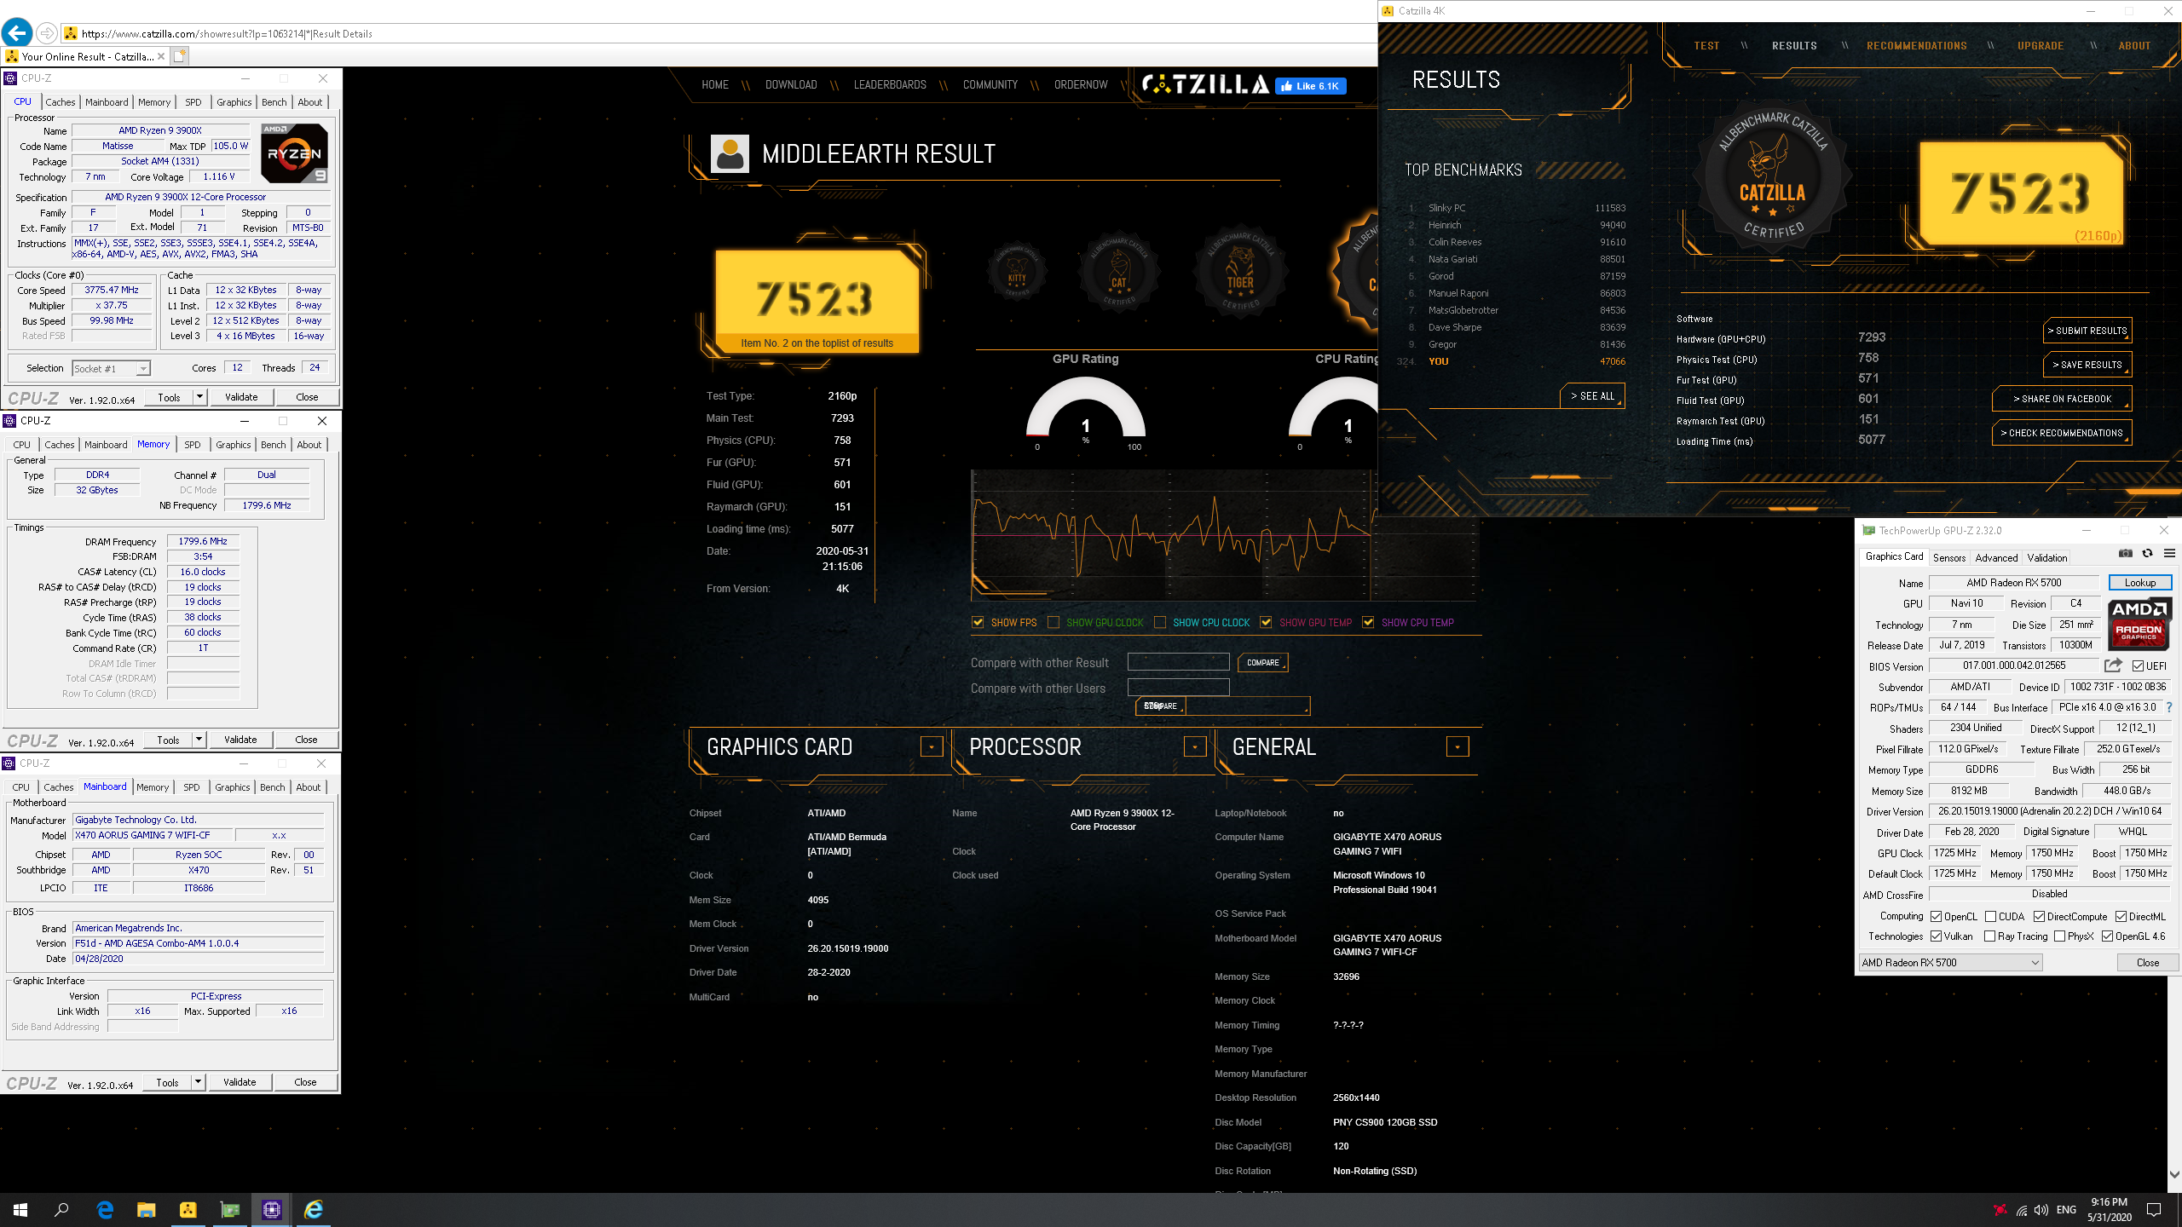The width and height of the screenshot is (2182, 1227).
Task: Click the Compare with other Users input field
Action: point(1178,688)
